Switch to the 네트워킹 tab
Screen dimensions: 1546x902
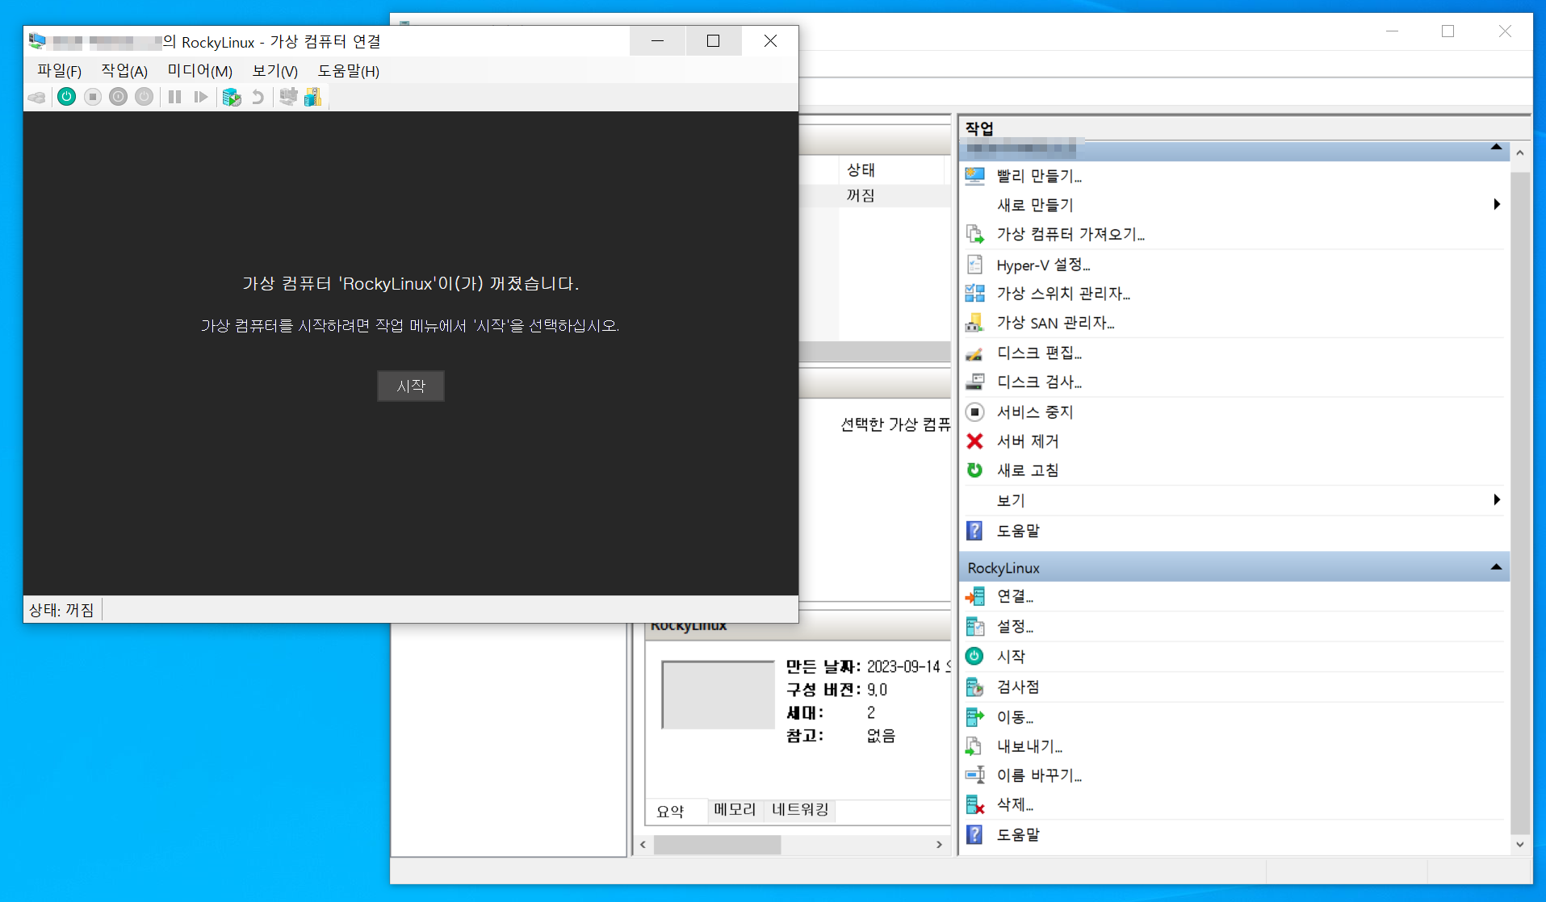800,809
